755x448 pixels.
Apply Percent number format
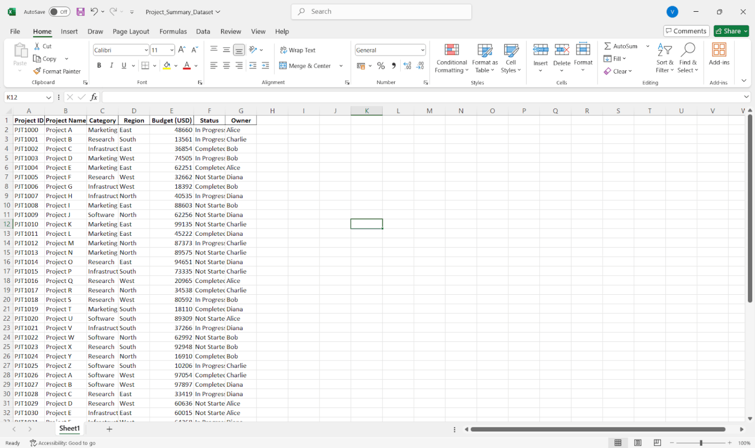pos(381,65)
